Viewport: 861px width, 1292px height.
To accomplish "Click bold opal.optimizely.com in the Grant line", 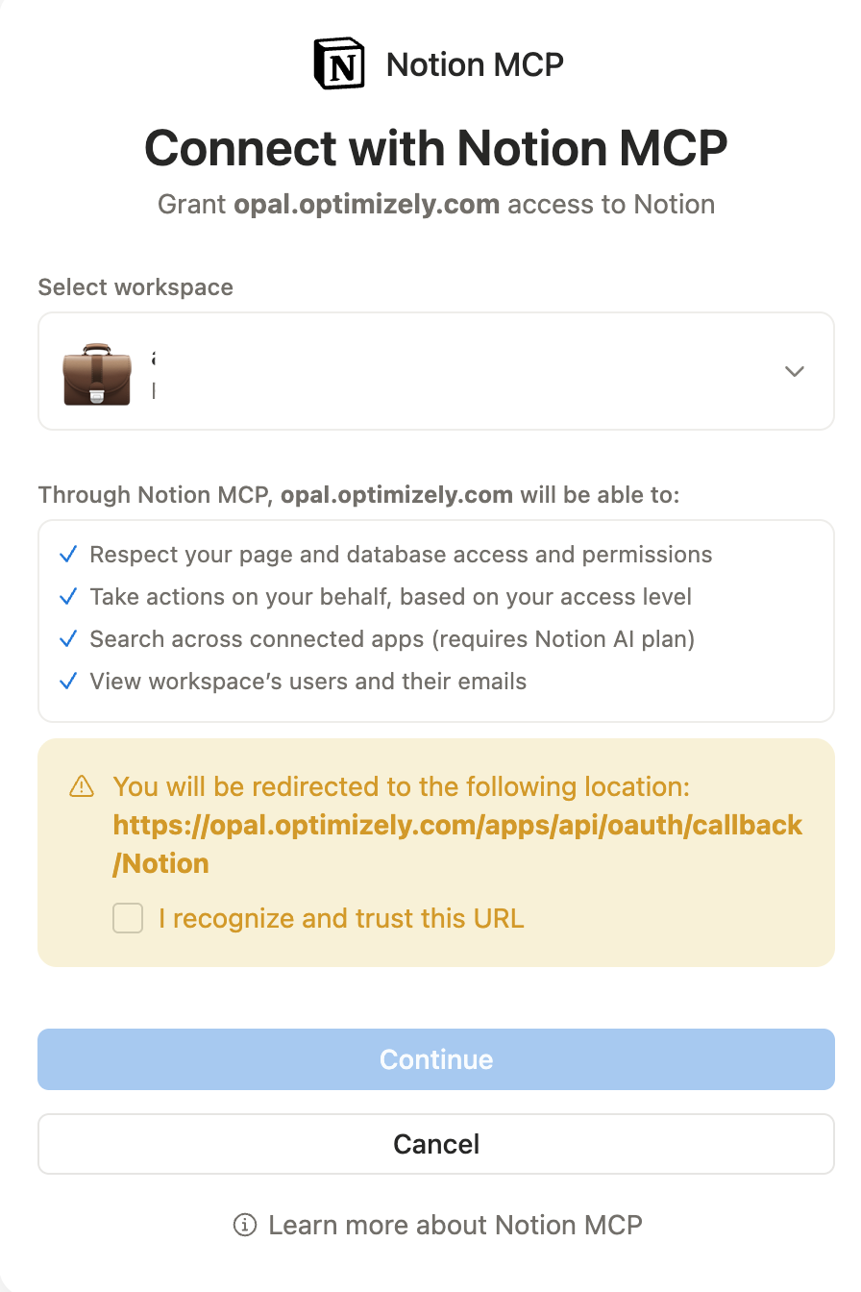I will click(367, 205).
